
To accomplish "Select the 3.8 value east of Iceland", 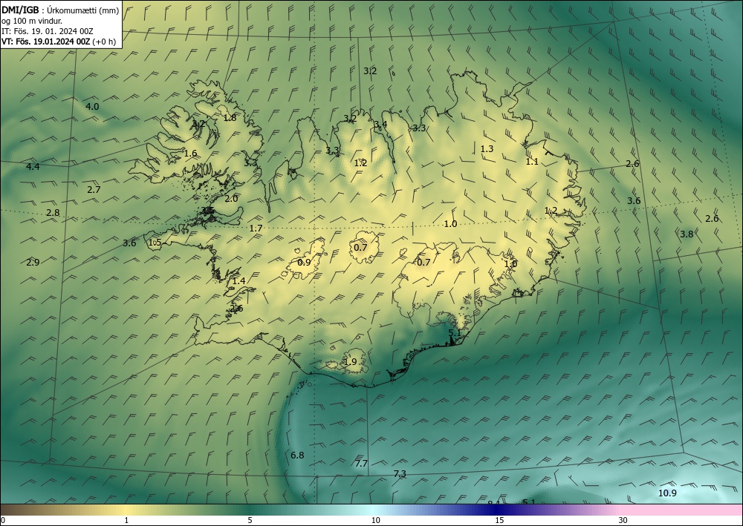I will [687, 234].
